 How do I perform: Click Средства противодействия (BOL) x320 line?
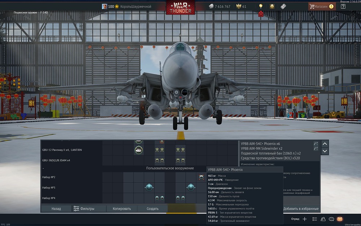270,158
